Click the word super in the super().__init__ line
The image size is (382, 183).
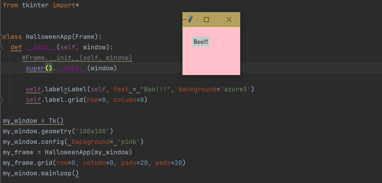click(x=35, y=68)
